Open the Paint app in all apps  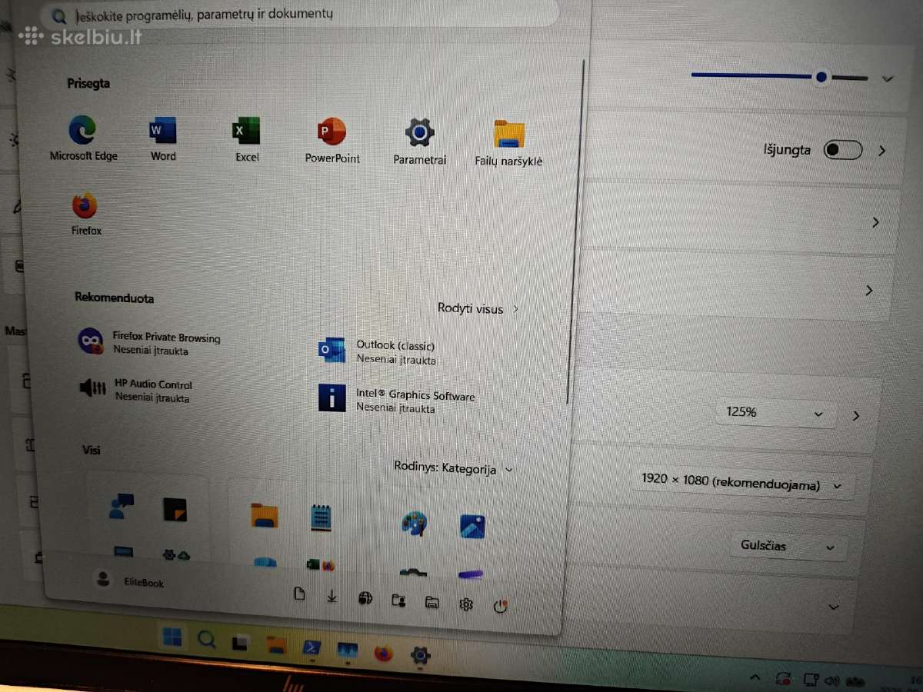pos(415,524)
